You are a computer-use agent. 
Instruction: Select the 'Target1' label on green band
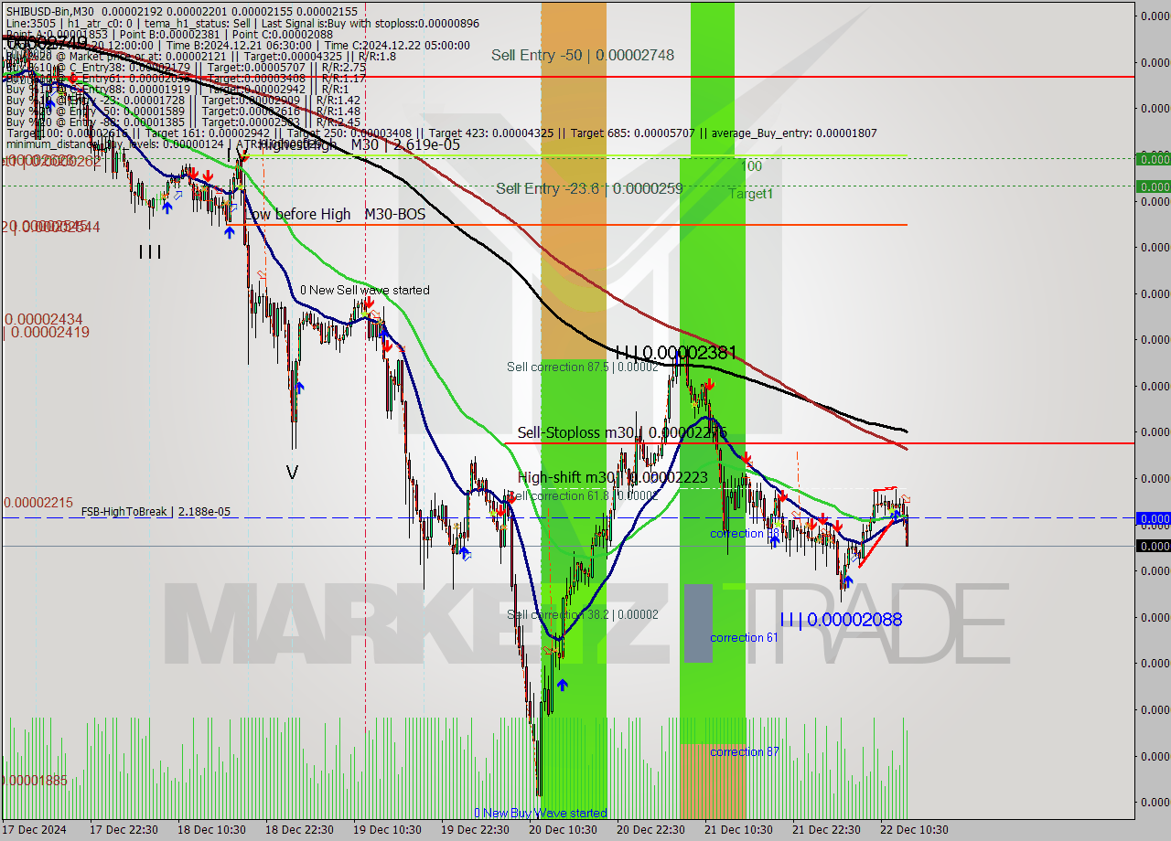(x=751, y=194)
